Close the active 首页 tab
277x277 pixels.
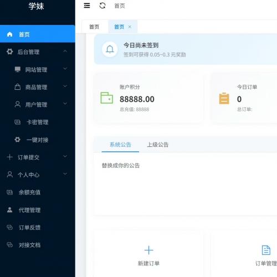(130, 27)
